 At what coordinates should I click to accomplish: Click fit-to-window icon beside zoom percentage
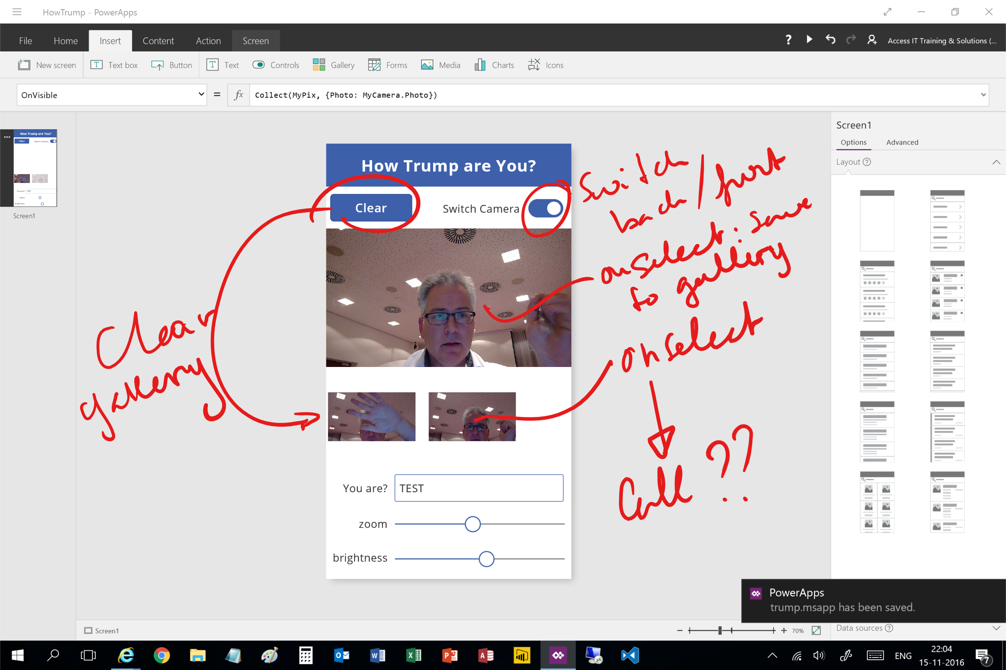tap(816, 631)
